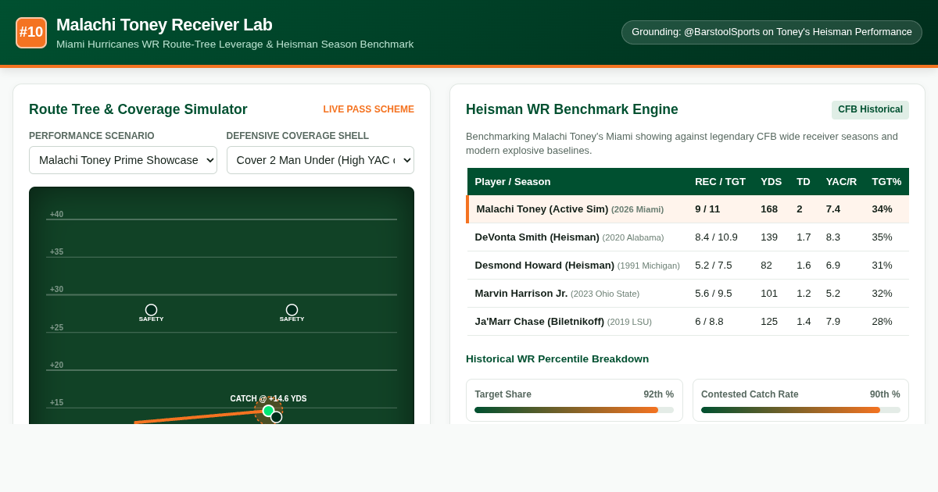
Task: Select the Marvin Harrison Jr. row
Action: tap(688, 294)
